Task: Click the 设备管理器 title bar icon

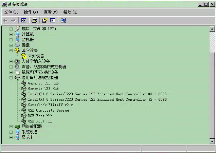Action: pyautogui.click(x=4, y=4)
